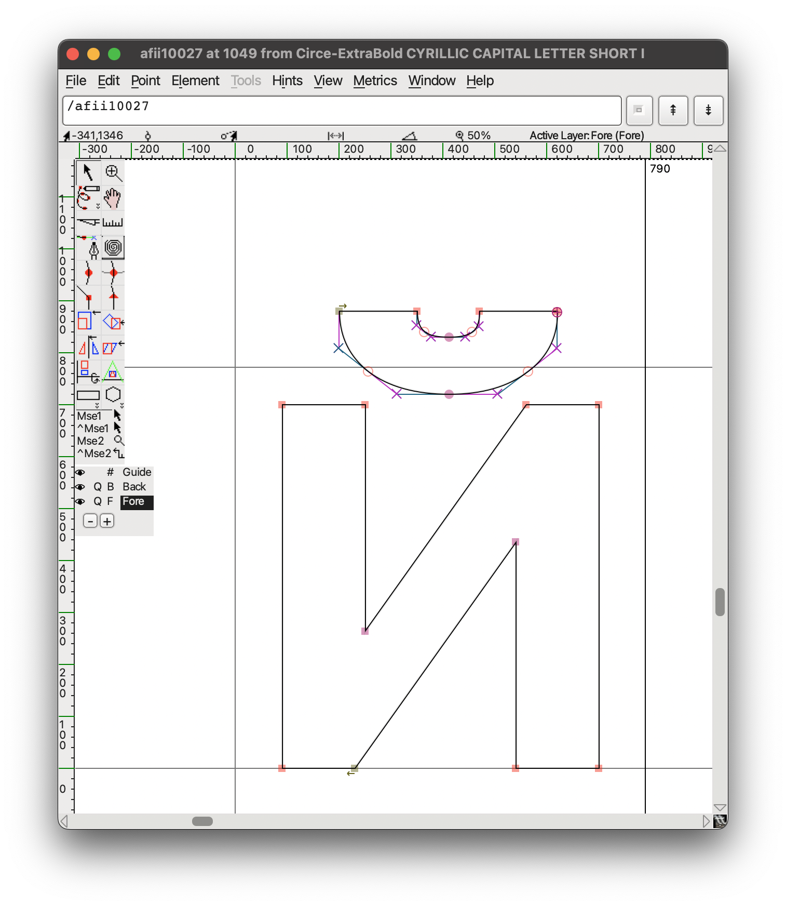Screen dimensions: 786x906
Task: Pick the Freehand draw tool
Action: click(x=87, y=197)
